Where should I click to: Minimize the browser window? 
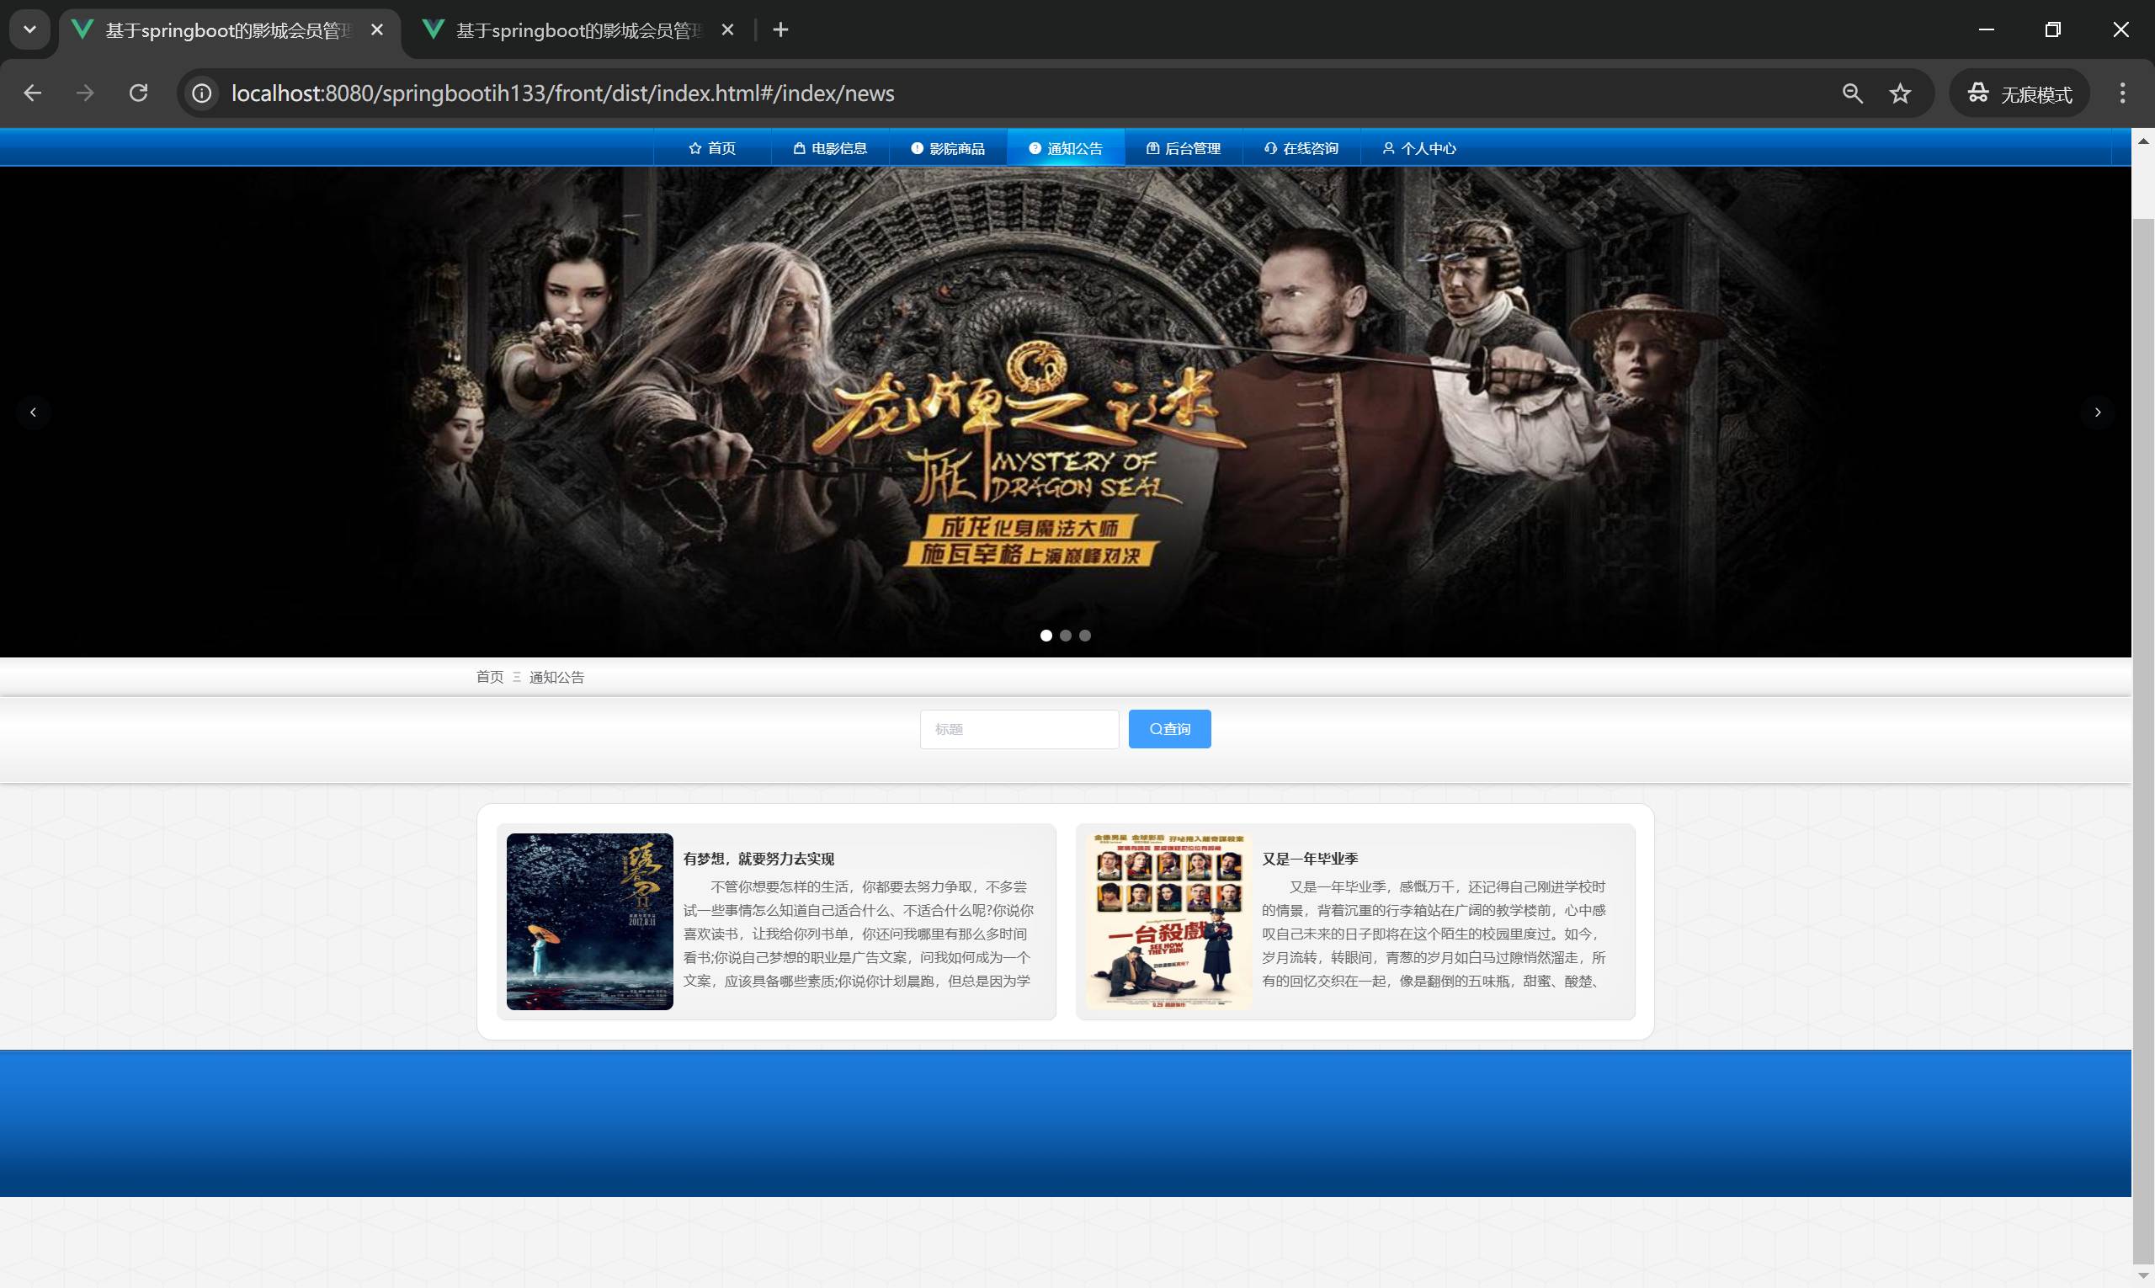[1986, 29]
